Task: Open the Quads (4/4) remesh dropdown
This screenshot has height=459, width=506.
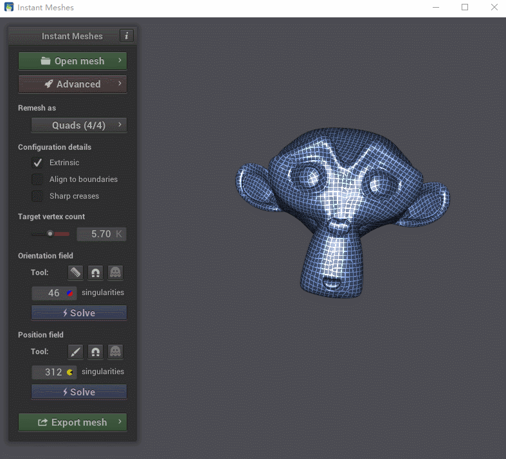Action: point(79,125)
